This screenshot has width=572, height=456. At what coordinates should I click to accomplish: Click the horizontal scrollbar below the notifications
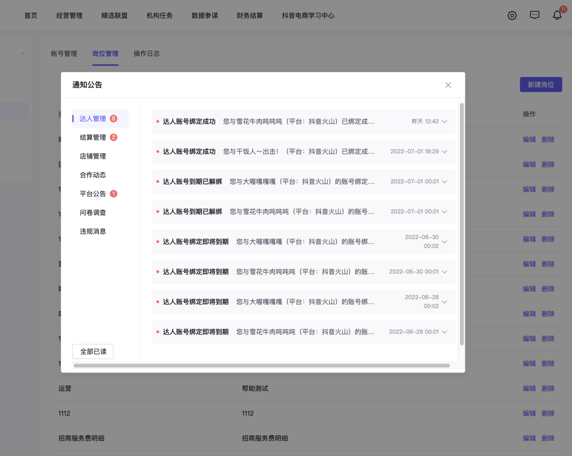click(x=262, y=365)
